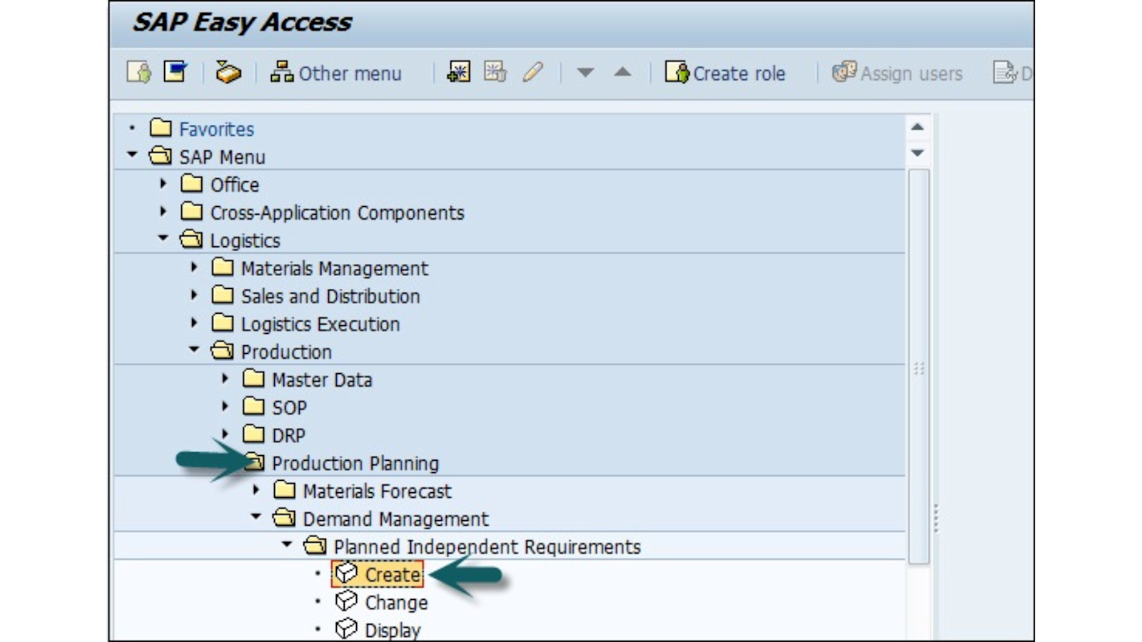Move favorite down with the down-arrow icon
This screenshot has height=642, width=1142.
pyautogui.click(x=585, y=72)
